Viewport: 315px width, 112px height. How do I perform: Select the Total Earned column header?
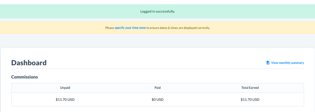pos(250,88)
